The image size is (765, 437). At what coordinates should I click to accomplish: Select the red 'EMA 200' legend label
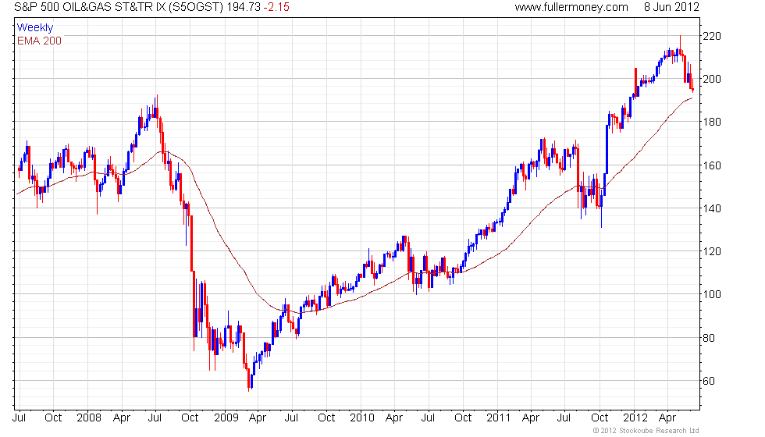point(40,41)
